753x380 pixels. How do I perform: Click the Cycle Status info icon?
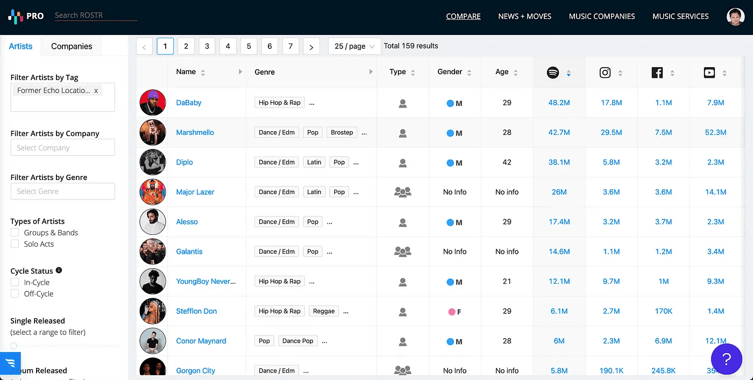(x=59, y=270)
